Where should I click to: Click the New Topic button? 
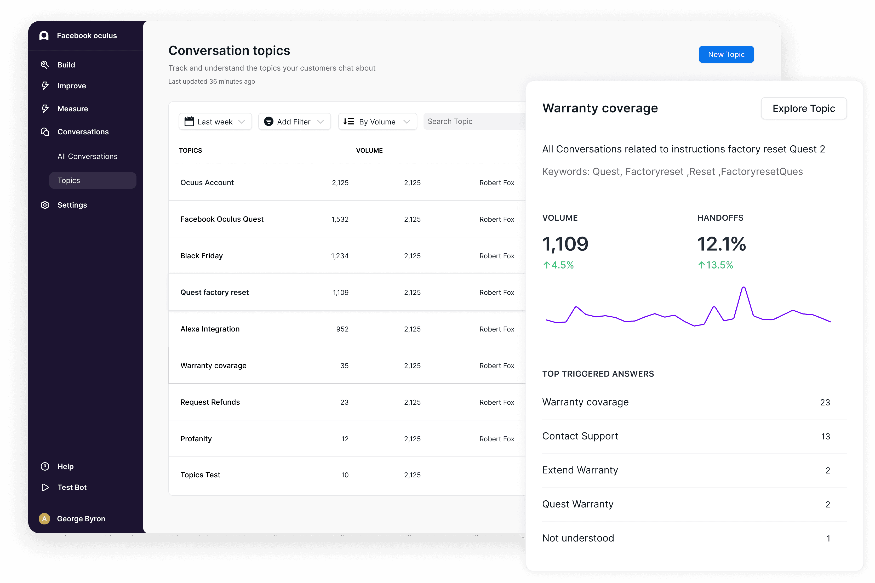point(726,54)
